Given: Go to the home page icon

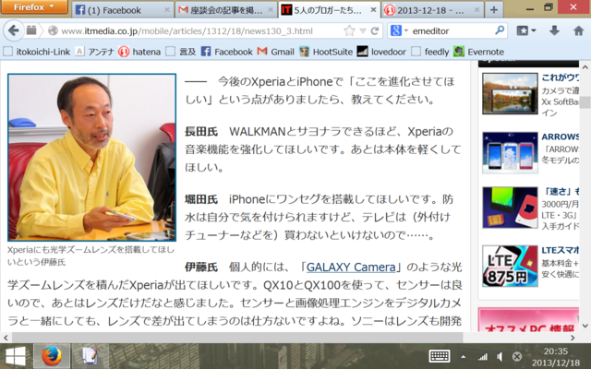Looking at the screenshot, I should tap(578, 30).
